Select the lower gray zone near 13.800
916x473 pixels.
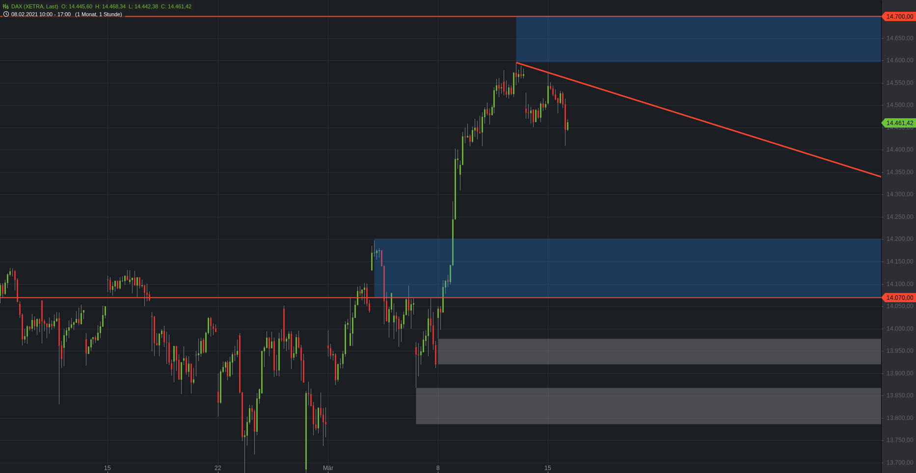648,406
